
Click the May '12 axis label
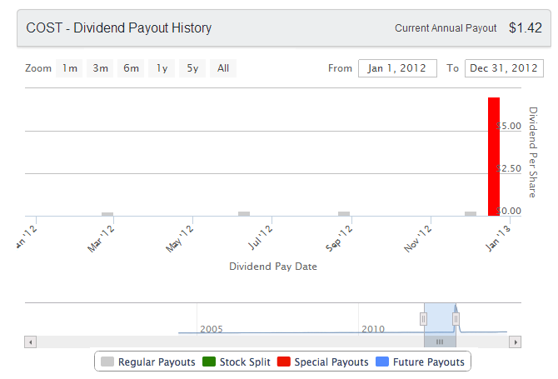180,239
